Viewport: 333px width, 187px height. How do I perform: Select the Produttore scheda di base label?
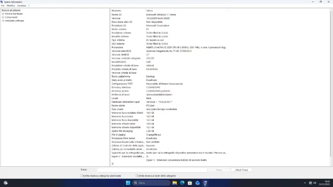click(x=125, y=65)
